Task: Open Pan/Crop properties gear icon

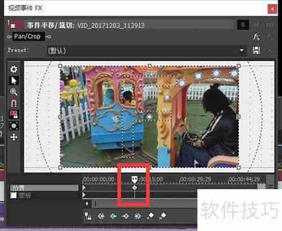Action: pyautogui.click(x=14, y=69)
